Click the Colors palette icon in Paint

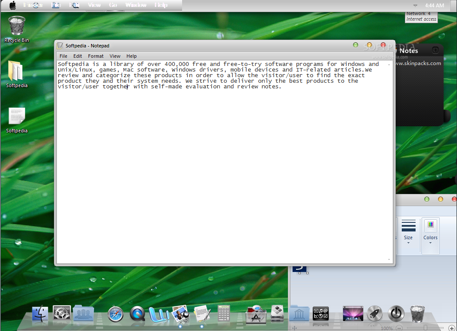click(x=431, y=225)
